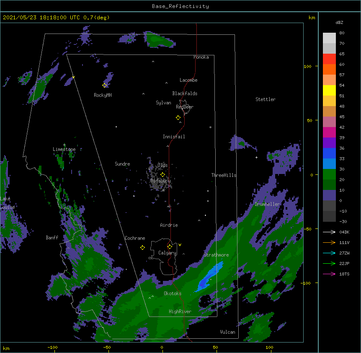Click the Sundre town label

tap(122, 164)
